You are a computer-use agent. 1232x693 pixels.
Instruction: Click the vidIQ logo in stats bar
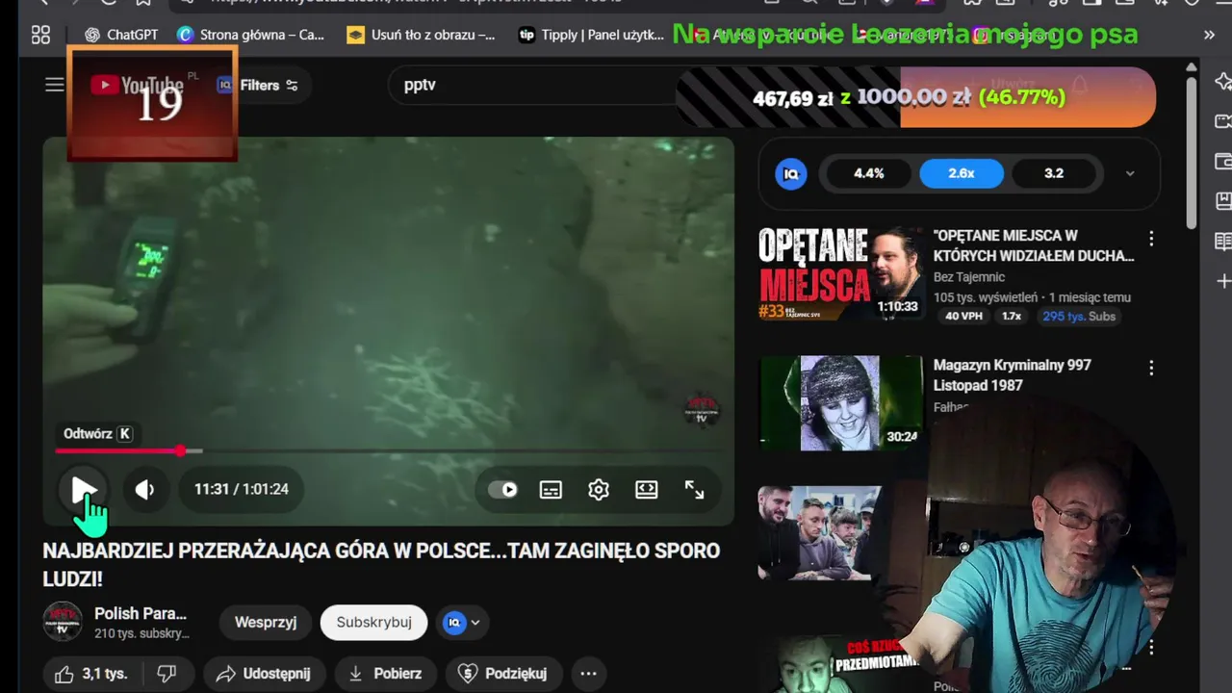(x=791, y=173)
